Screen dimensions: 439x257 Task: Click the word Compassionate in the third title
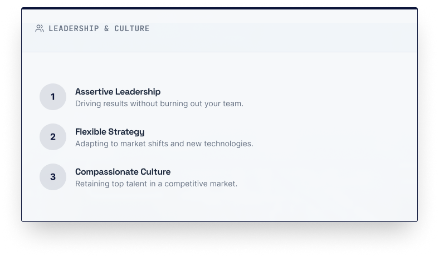(x=104, y=172)
